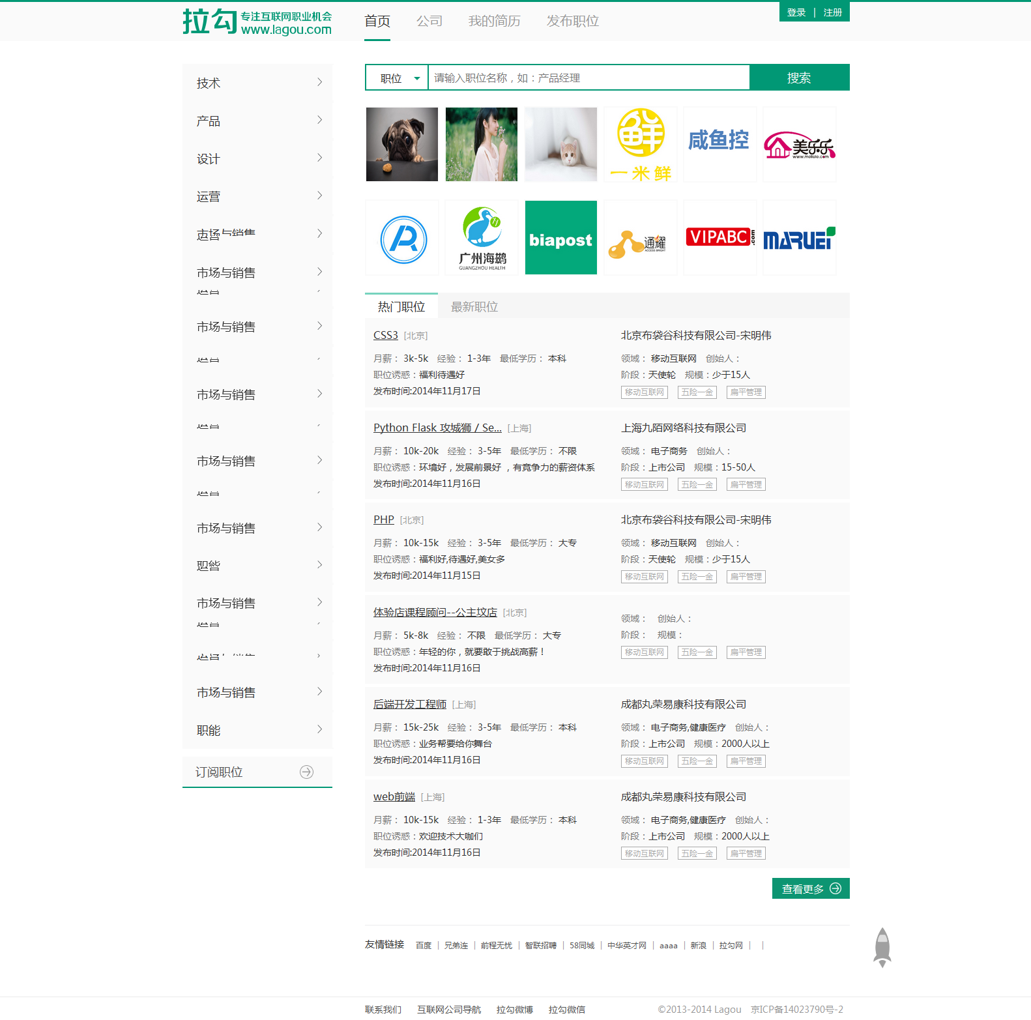Image resolution: width=1031 pixels, height=1020 pixels.
Task: Open 北京布袋谷科技有限公司 in the CSS3 row
Action: pyautogui.click(x=696, y=335)
